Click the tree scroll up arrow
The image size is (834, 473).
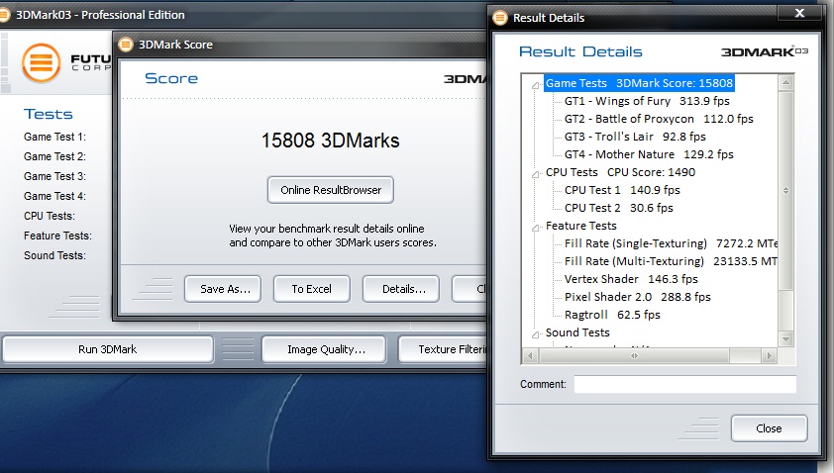pos(785,82)
